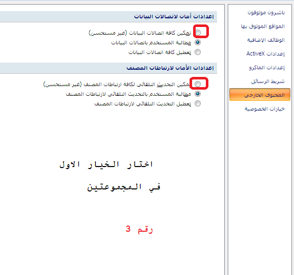Open Trusted Locations (المواقع الموثوق بها)
Image resolution: width=294 pixels, height=275 pixels.
(263, 26)
